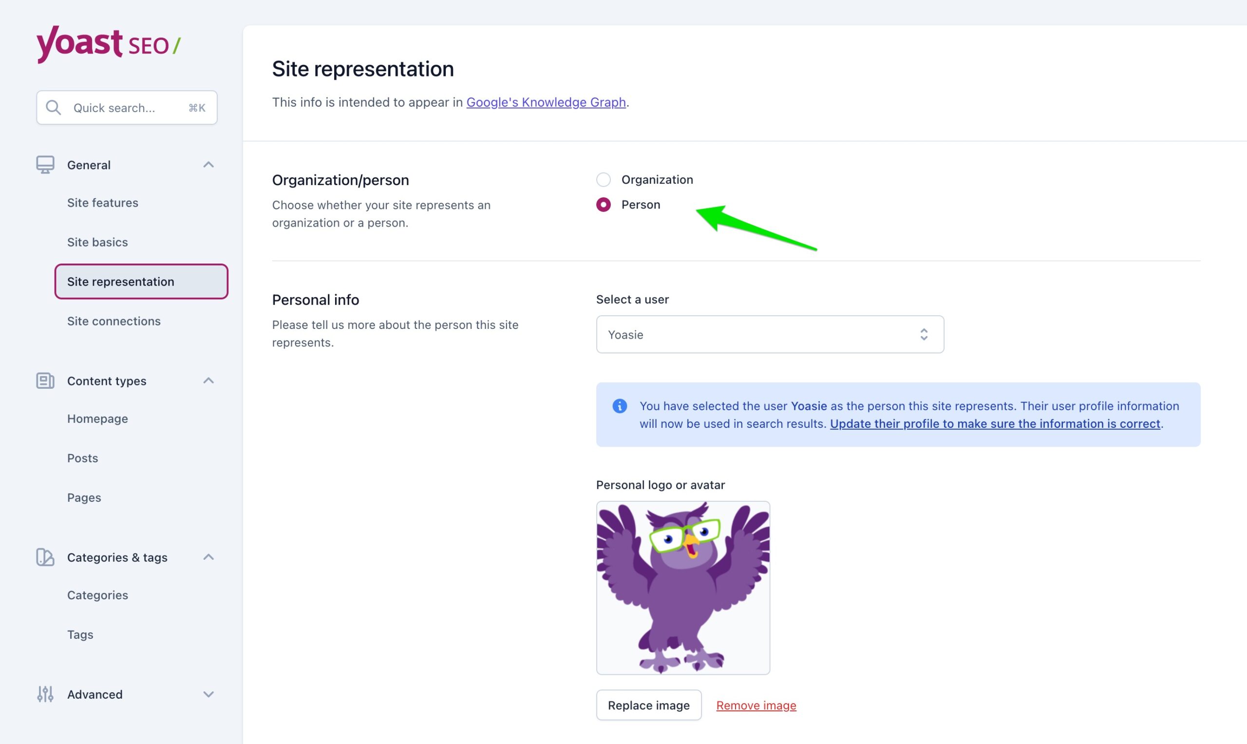This screenshot has height=744, width=1247.
Task: Open Site connections settings
Action: point(114,322)
